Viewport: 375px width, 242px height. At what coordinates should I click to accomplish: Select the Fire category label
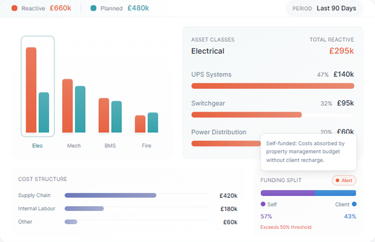pyautogui.click(x=147, y=146)
